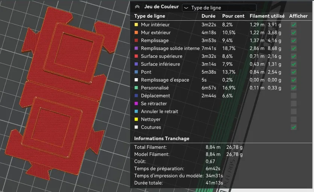Select the Personnalisé row label
This screenshot has height=192, width=314.
click(x=155, y=88)
